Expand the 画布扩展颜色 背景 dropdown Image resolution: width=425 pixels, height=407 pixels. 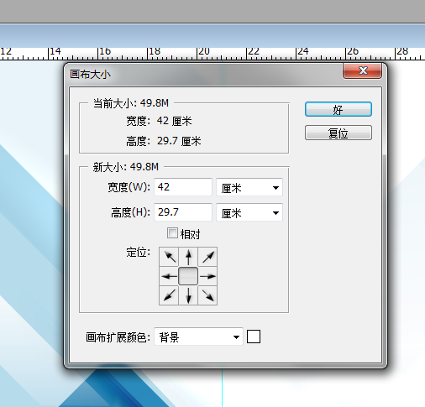point(198,337)
